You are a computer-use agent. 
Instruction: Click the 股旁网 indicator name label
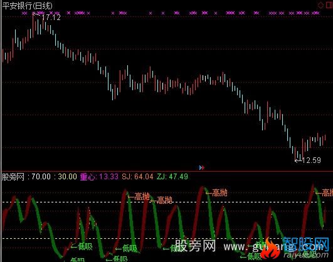tap(13, 177)
